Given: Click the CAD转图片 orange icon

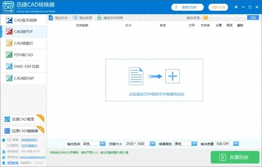Looking at the screenshot, I should pos(9,43).
